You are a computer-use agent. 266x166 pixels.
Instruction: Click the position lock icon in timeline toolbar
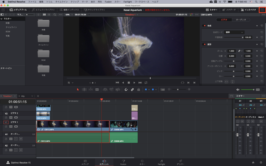pos(139,89)
